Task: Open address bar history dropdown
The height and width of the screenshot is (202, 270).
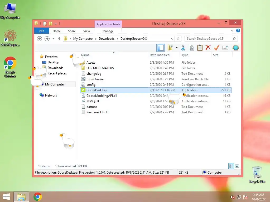Action: (x=172, y=39)
